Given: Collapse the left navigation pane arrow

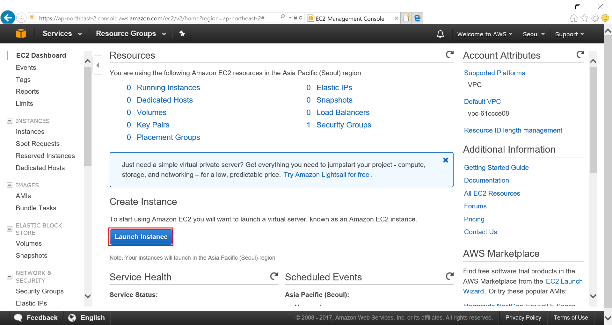Looking at the screenshot, I should coord(98,65).
